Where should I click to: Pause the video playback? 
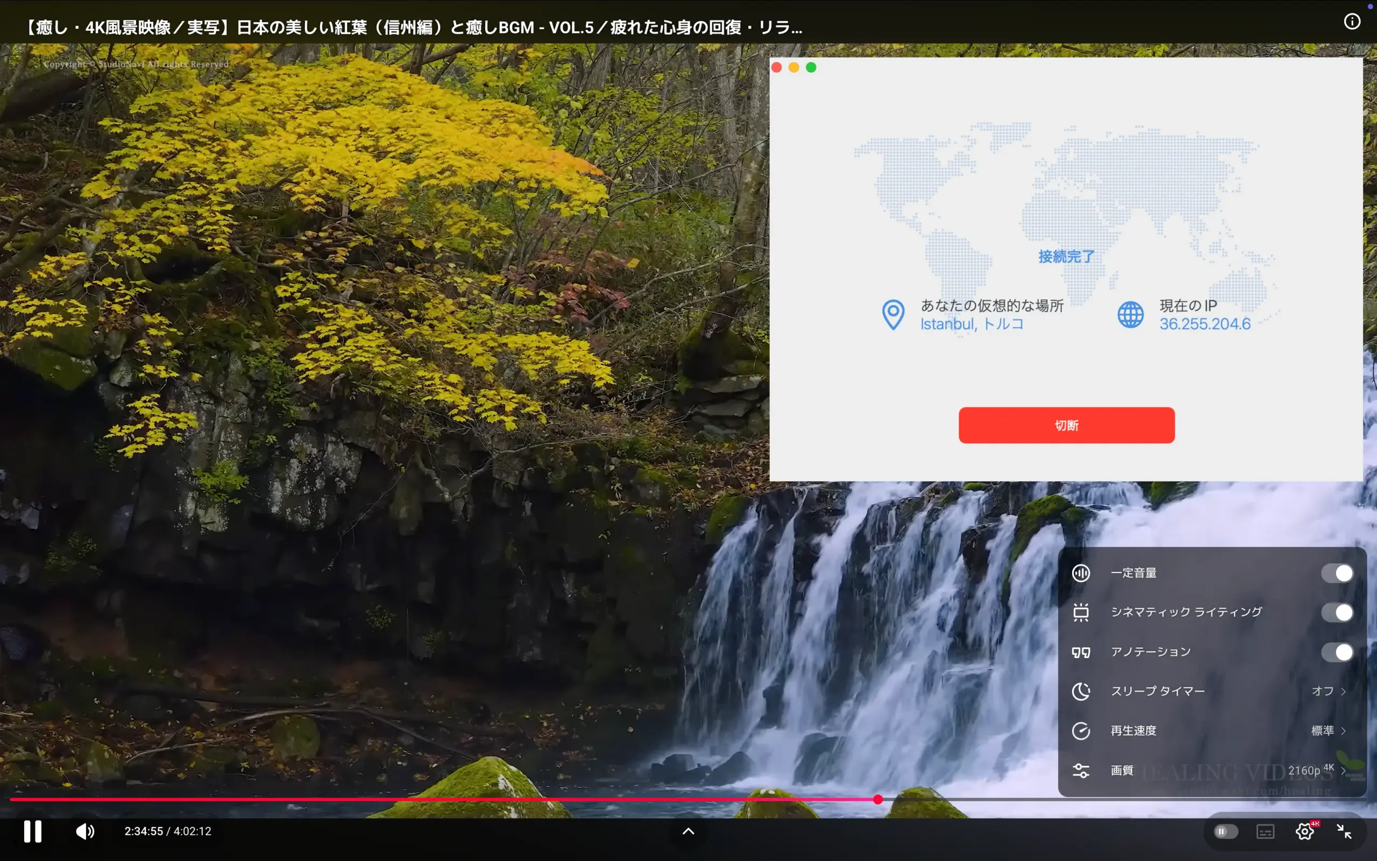(32, 831)
